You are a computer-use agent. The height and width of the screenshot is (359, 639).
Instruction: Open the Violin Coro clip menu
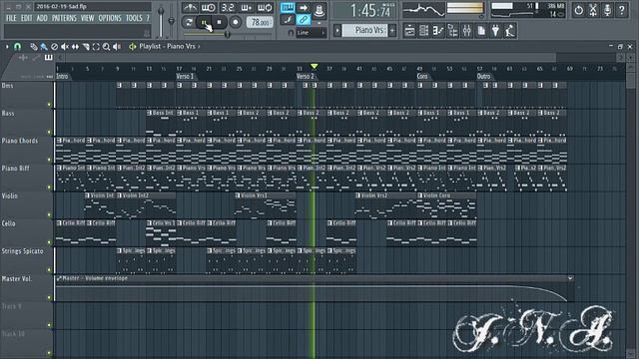click(x=420, y=195)
